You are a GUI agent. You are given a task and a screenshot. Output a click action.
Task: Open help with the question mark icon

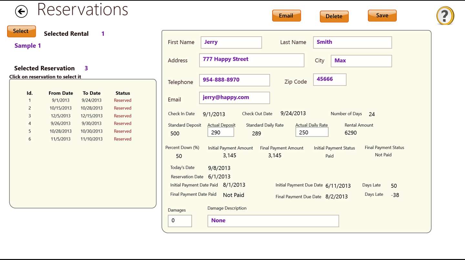click(x=445, y=15)
